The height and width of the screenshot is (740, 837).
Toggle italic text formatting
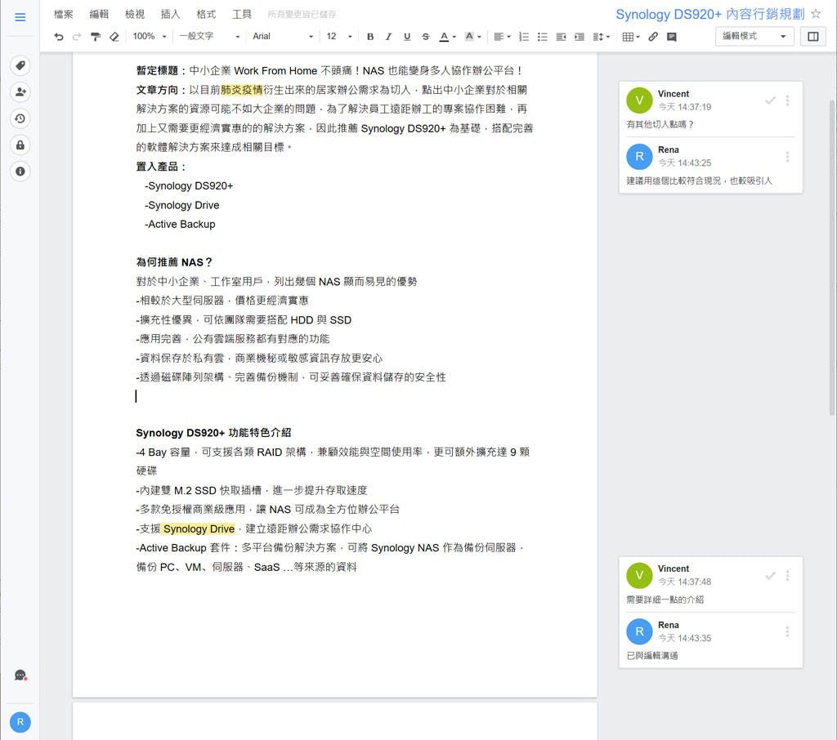coord(388,37)
